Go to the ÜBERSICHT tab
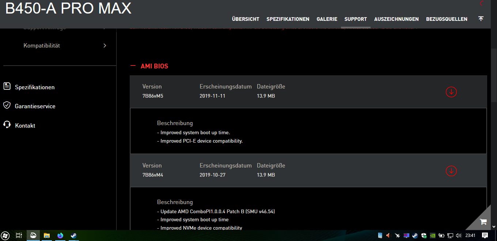Image resolution: width=497 pixels, height=241 pixels. click(246, 19)
